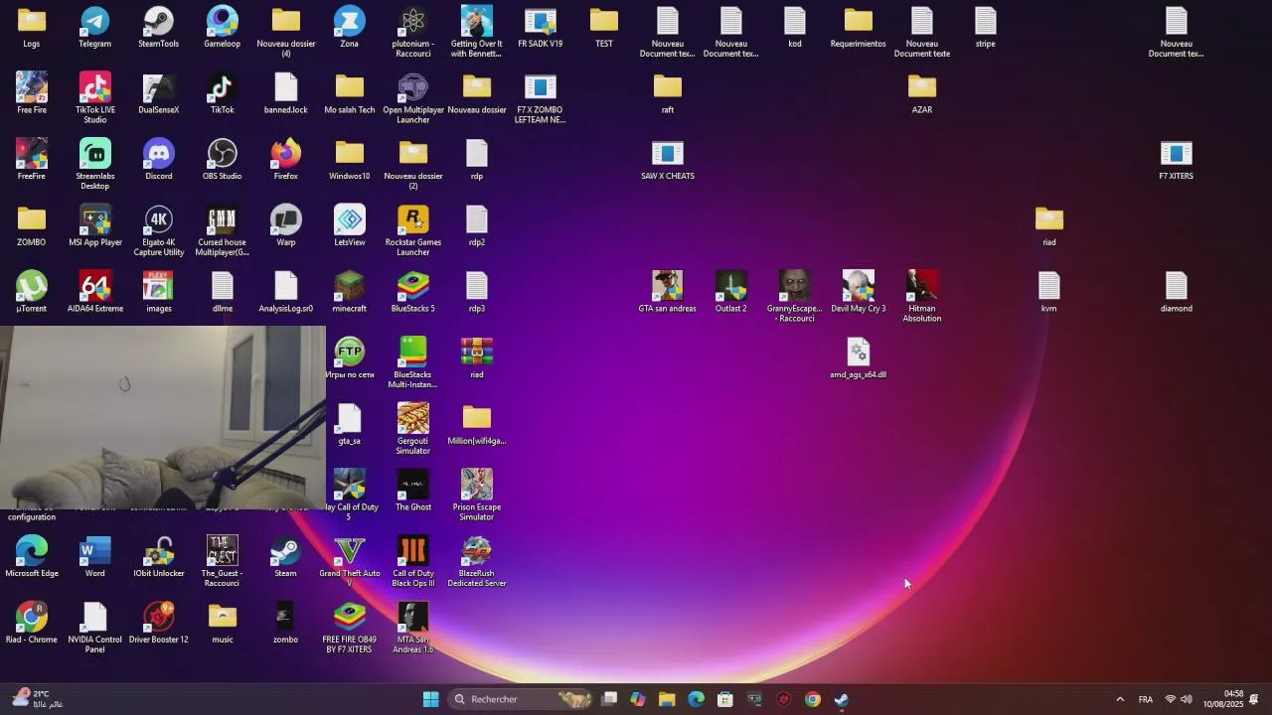
Task: Open Discord from the desktop
Action: coord(159,159)
